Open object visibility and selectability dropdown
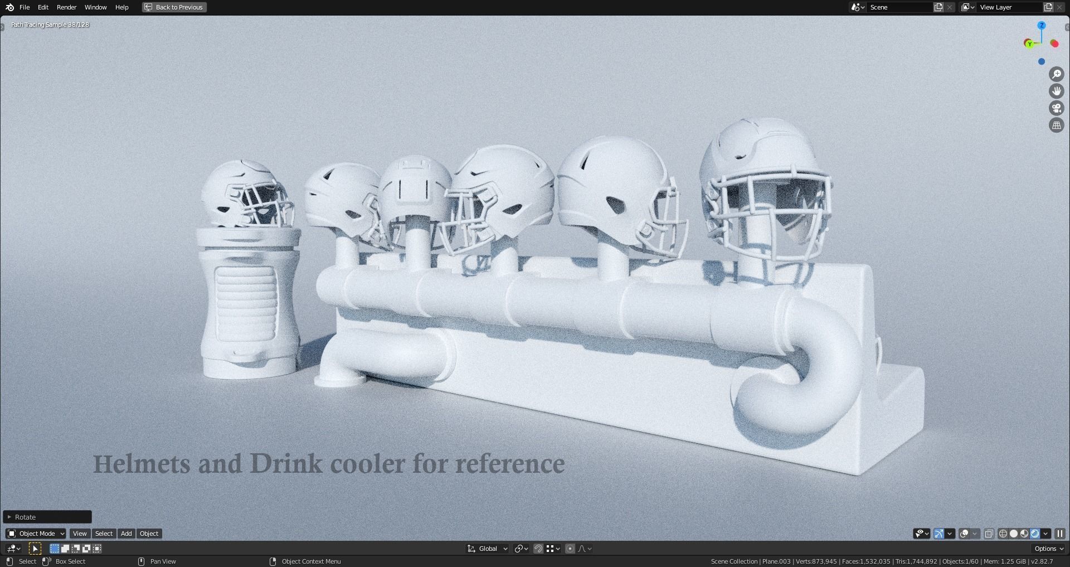Image resolution: width=1070 pixels, height=567 pixels. coord(922,534)
